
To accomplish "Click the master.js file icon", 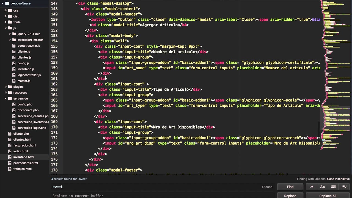I will pyautogui.click(x=14, y=81).
